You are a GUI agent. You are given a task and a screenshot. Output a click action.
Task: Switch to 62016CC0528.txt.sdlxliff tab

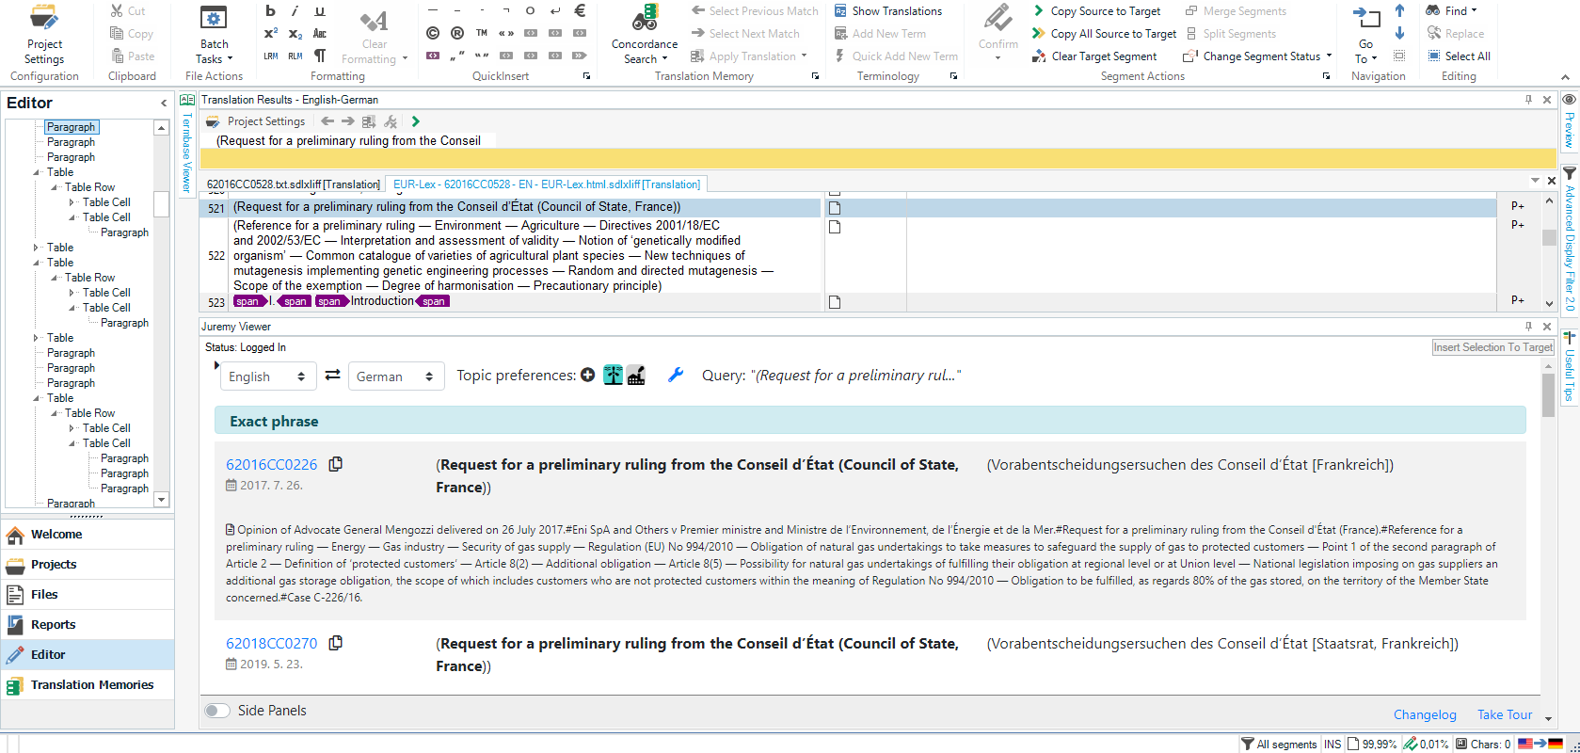(293, 184)
